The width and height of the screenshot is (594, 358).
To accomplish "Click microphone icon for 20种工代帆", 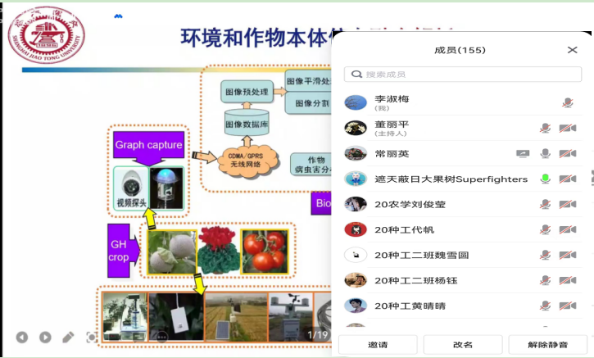I will 545,230.
